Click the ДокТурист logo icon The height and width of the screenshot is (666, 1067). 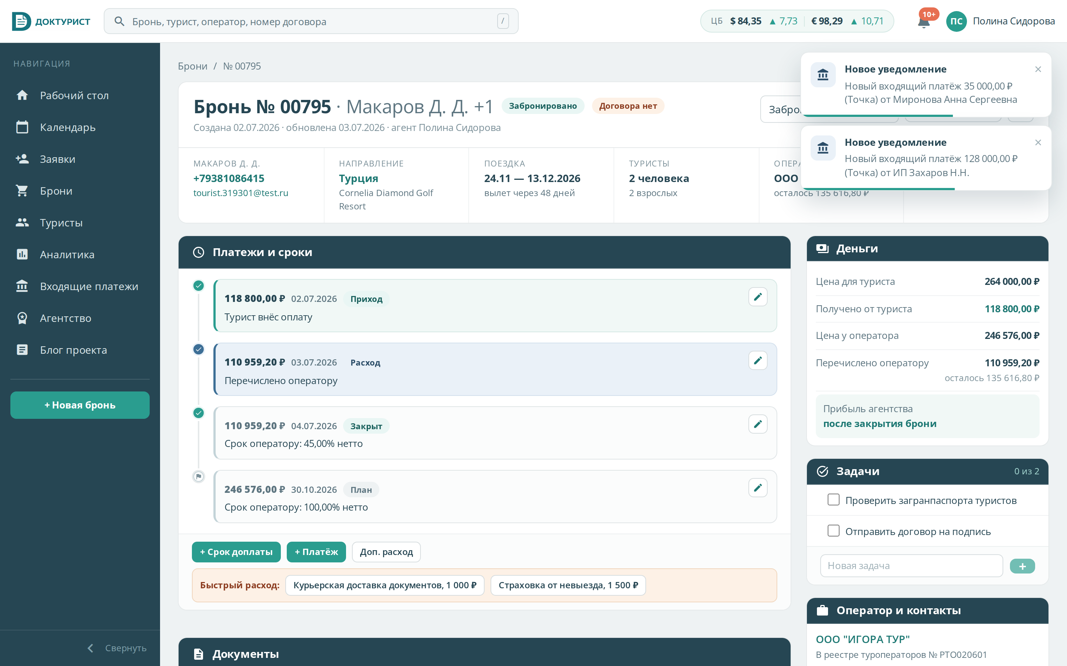pos(21,21)
